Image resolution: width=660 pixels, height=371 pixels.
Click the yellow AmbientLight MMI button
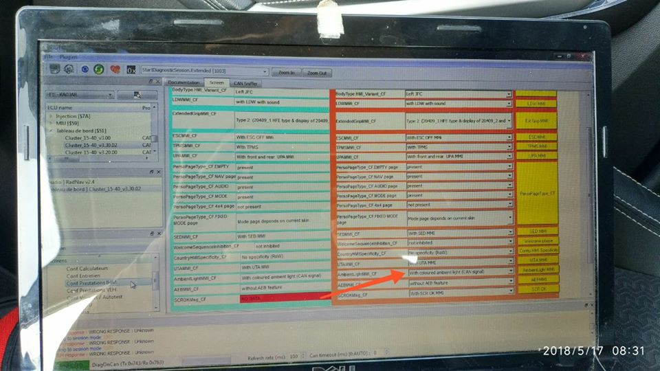538,270
